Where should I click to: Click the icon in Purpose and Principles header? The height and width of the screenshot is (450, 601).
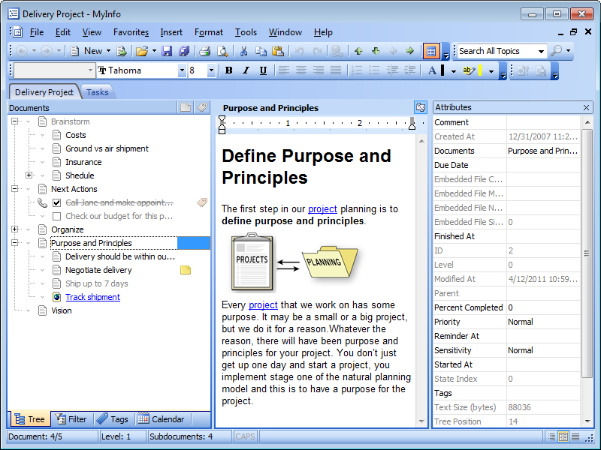(x=421, y=107)
